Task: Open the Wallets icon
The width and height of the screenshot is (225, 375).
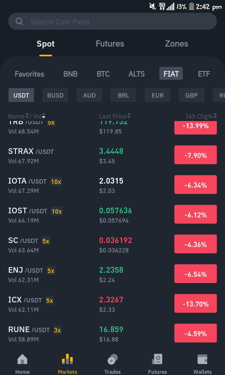Action: [202, 359]
